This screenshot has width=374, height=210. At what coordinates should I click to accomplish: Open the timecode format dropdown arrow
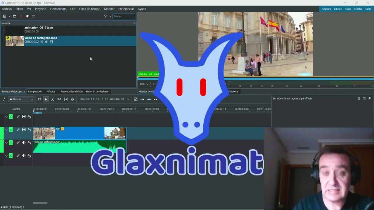point(128,99)
